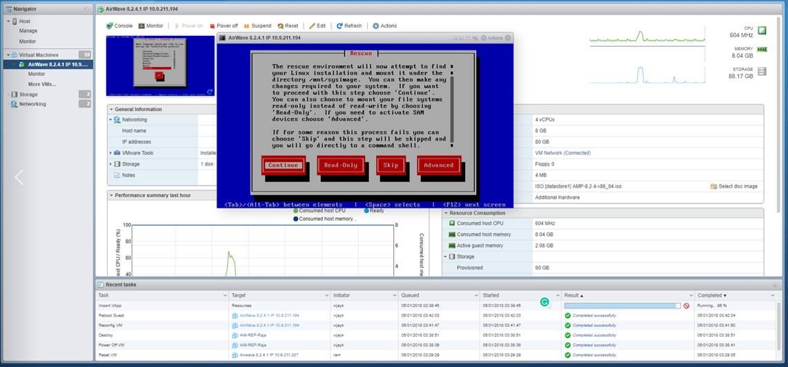Toggle Ready legend in chart

374,210
